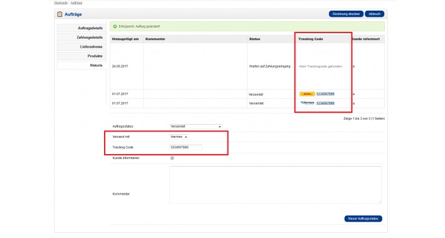Go to the Aufträge breadcrumb link

(x=76, y=3)
